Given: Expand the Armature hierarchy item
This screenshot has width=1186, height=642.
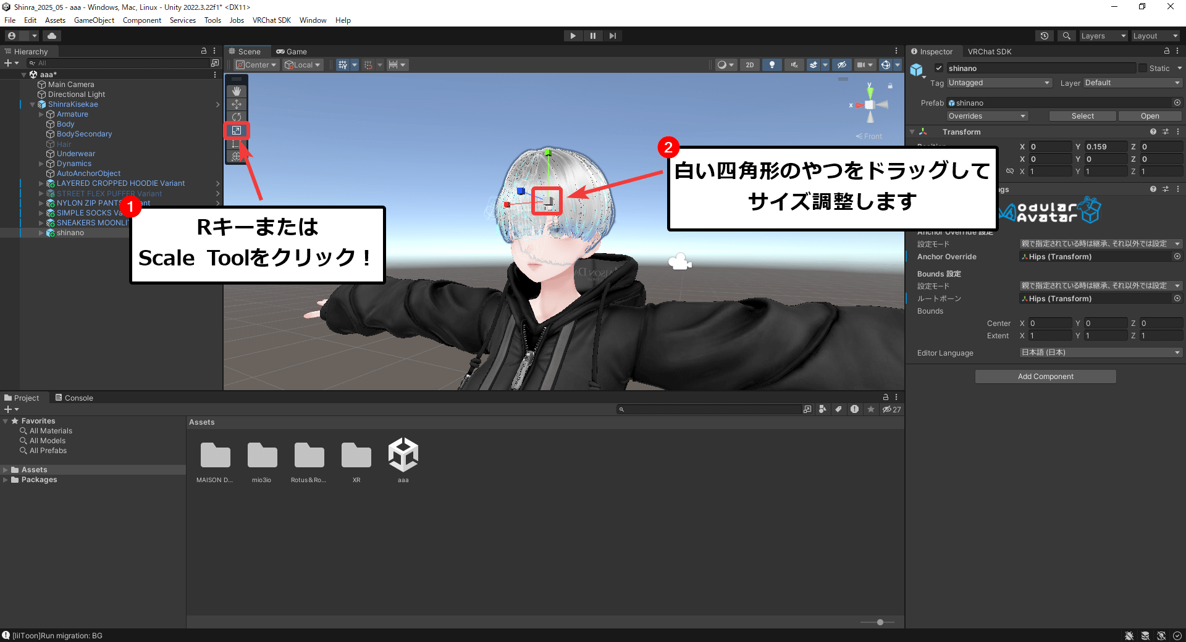Looking at the screenshot, I should point(41,114).
